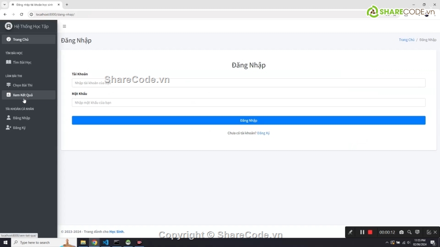
Task: Open Đăng Ký sidebar item
Action: tap(29, 128)
